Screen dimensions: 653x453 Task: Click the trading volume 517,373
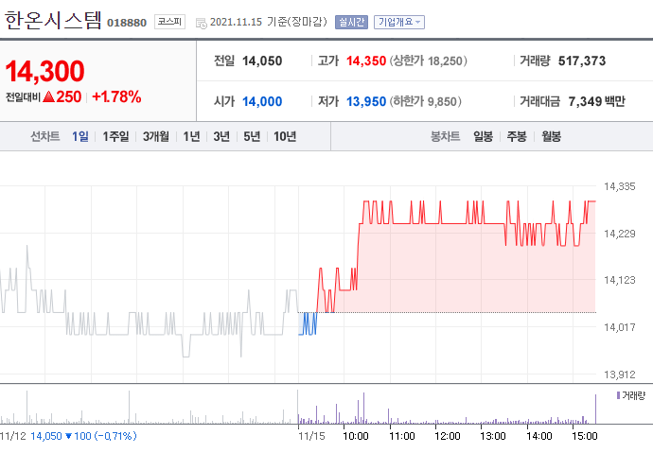pyautogui.click(x=582, y=61)
